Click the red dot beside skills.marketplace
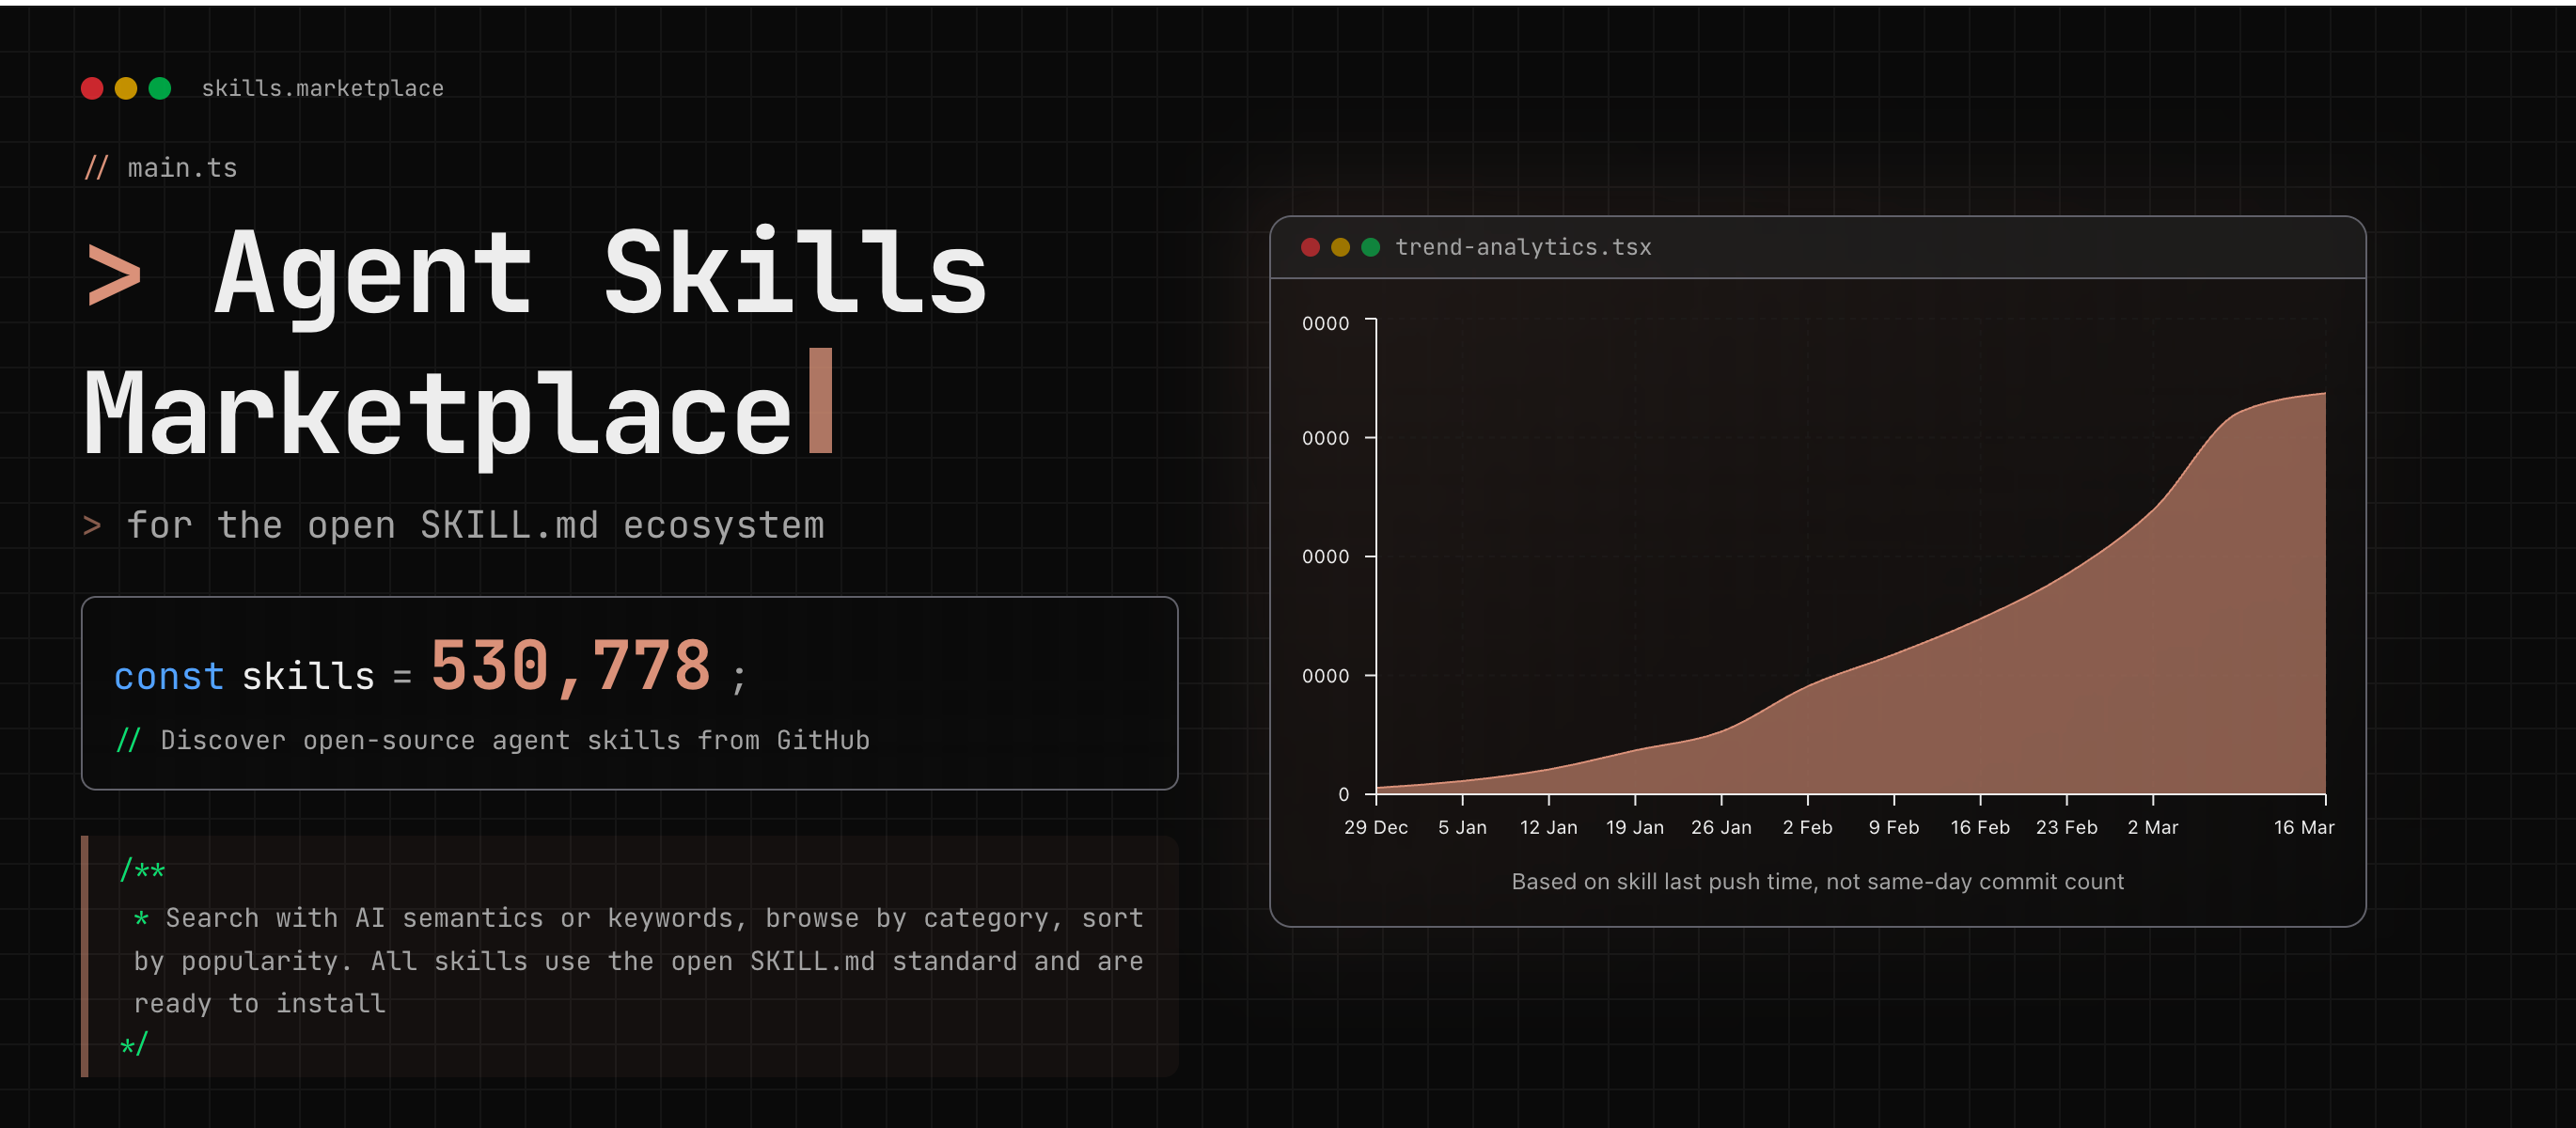The height and width of the screenshot is (1128, 2576). pos(92,88)
